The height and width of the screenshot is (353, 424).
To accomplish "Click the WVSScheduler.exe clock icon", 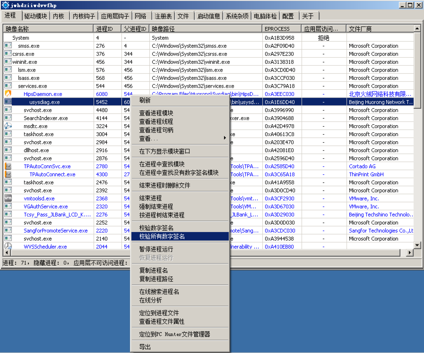I will [x=8, y=246].
